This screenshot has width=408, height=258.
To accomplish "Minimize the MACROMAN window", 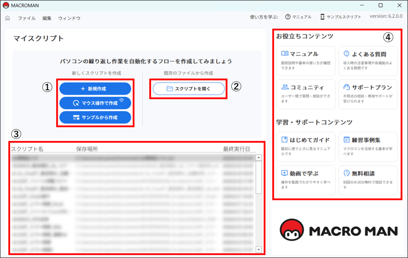I will tap(362, 5).
